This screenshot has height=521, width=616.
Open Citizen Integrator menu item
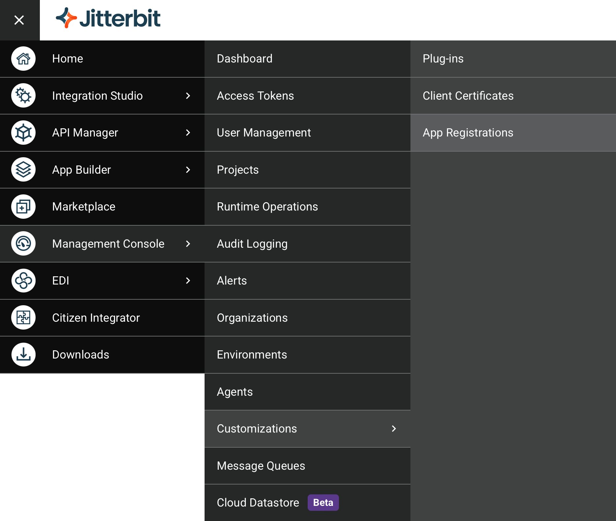(x=102, y=318)
